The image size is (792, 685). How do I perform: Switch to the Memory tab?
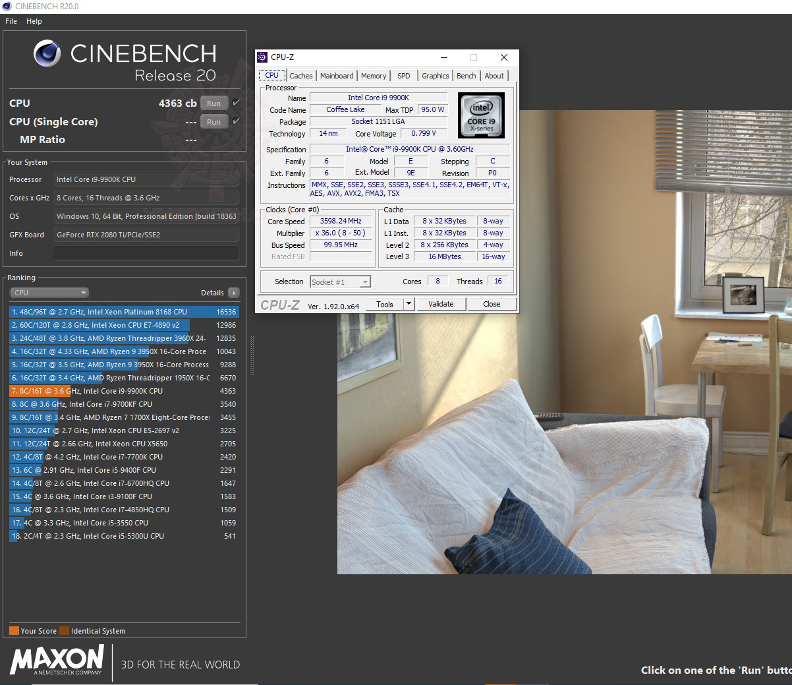point(374,76)
